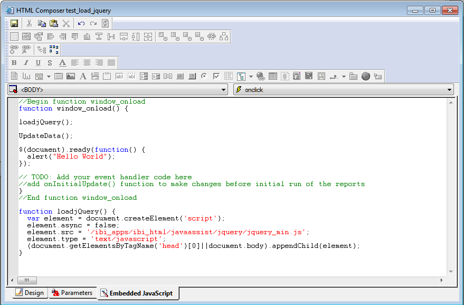Click the "Hello World" string in code
Image resolution: width=464 pixels, height=305 pixels.
click(80, 156)
